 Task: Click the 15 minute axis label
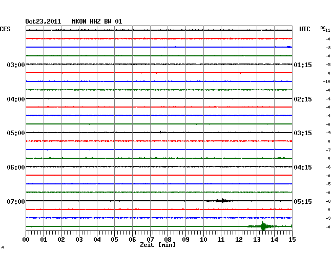(x=292, y=239)
